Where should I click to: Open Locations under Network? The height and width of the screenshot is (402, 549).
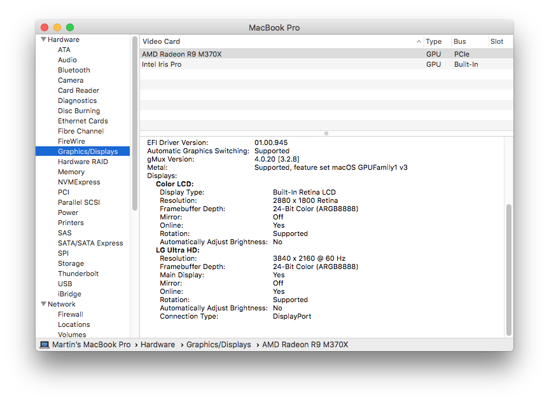74,324
